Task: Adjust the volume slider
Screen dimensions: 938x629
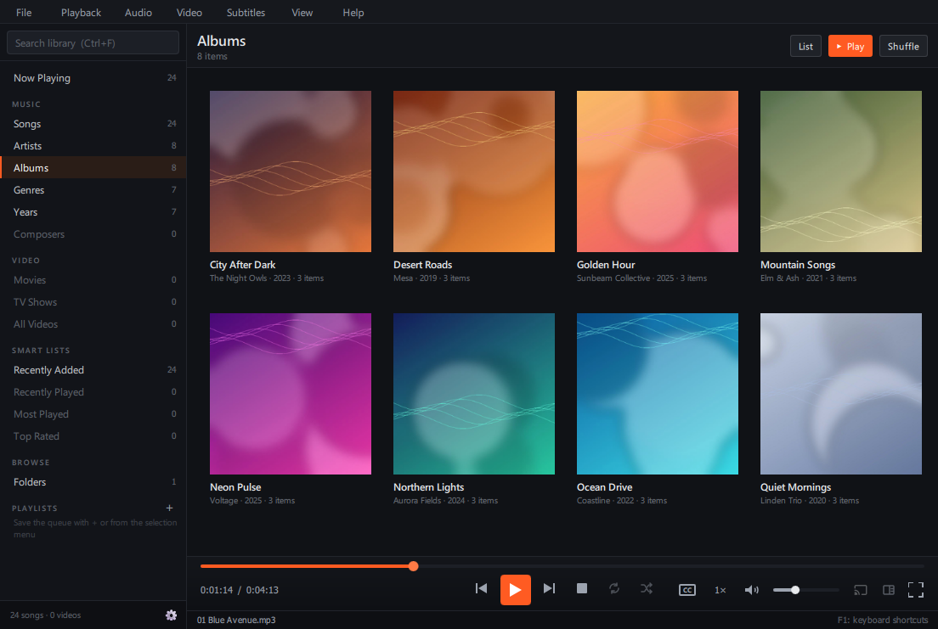Action: click(x=805, y=590)
